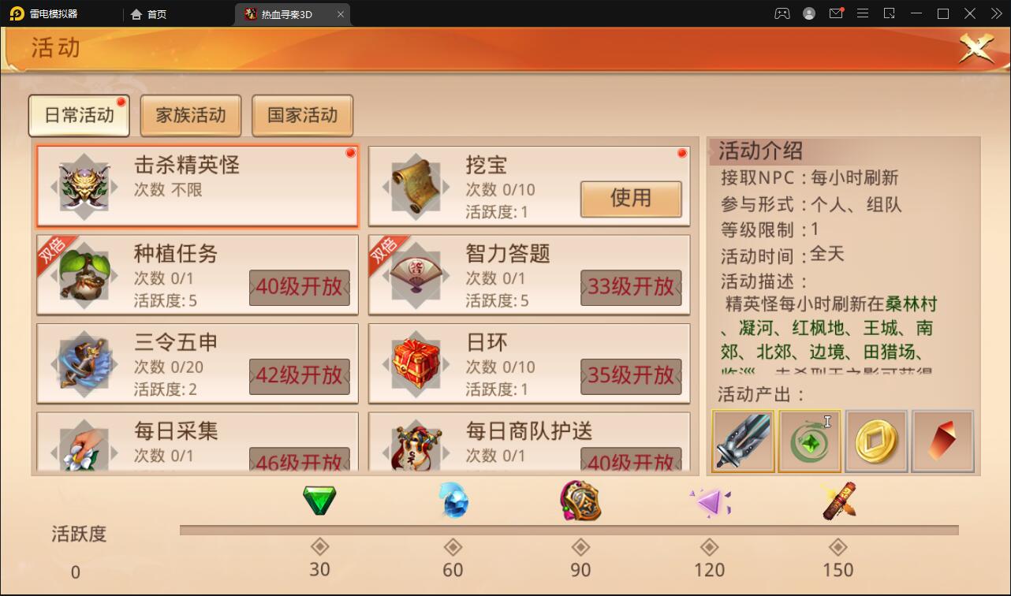Open the gamepad keymapping icon in titlebar
This screenshot has height=596, width=1011.
coord(782,13)
